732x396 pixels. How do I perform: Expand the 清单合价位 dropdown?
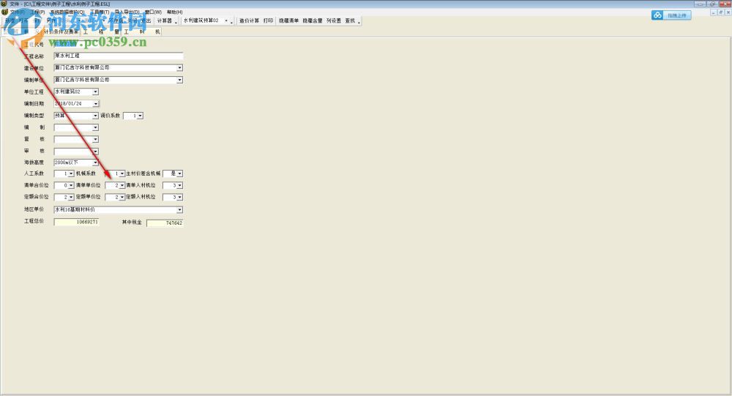click(71, 186)
